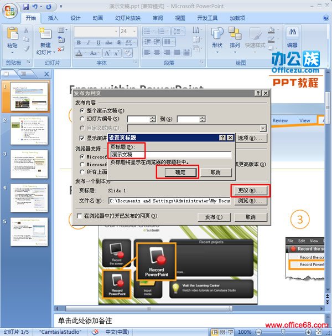Open the 幻灯片放映 ribbon tab
Screen dimensions: 332x336
pyautogui.click(x=128, y=18)
